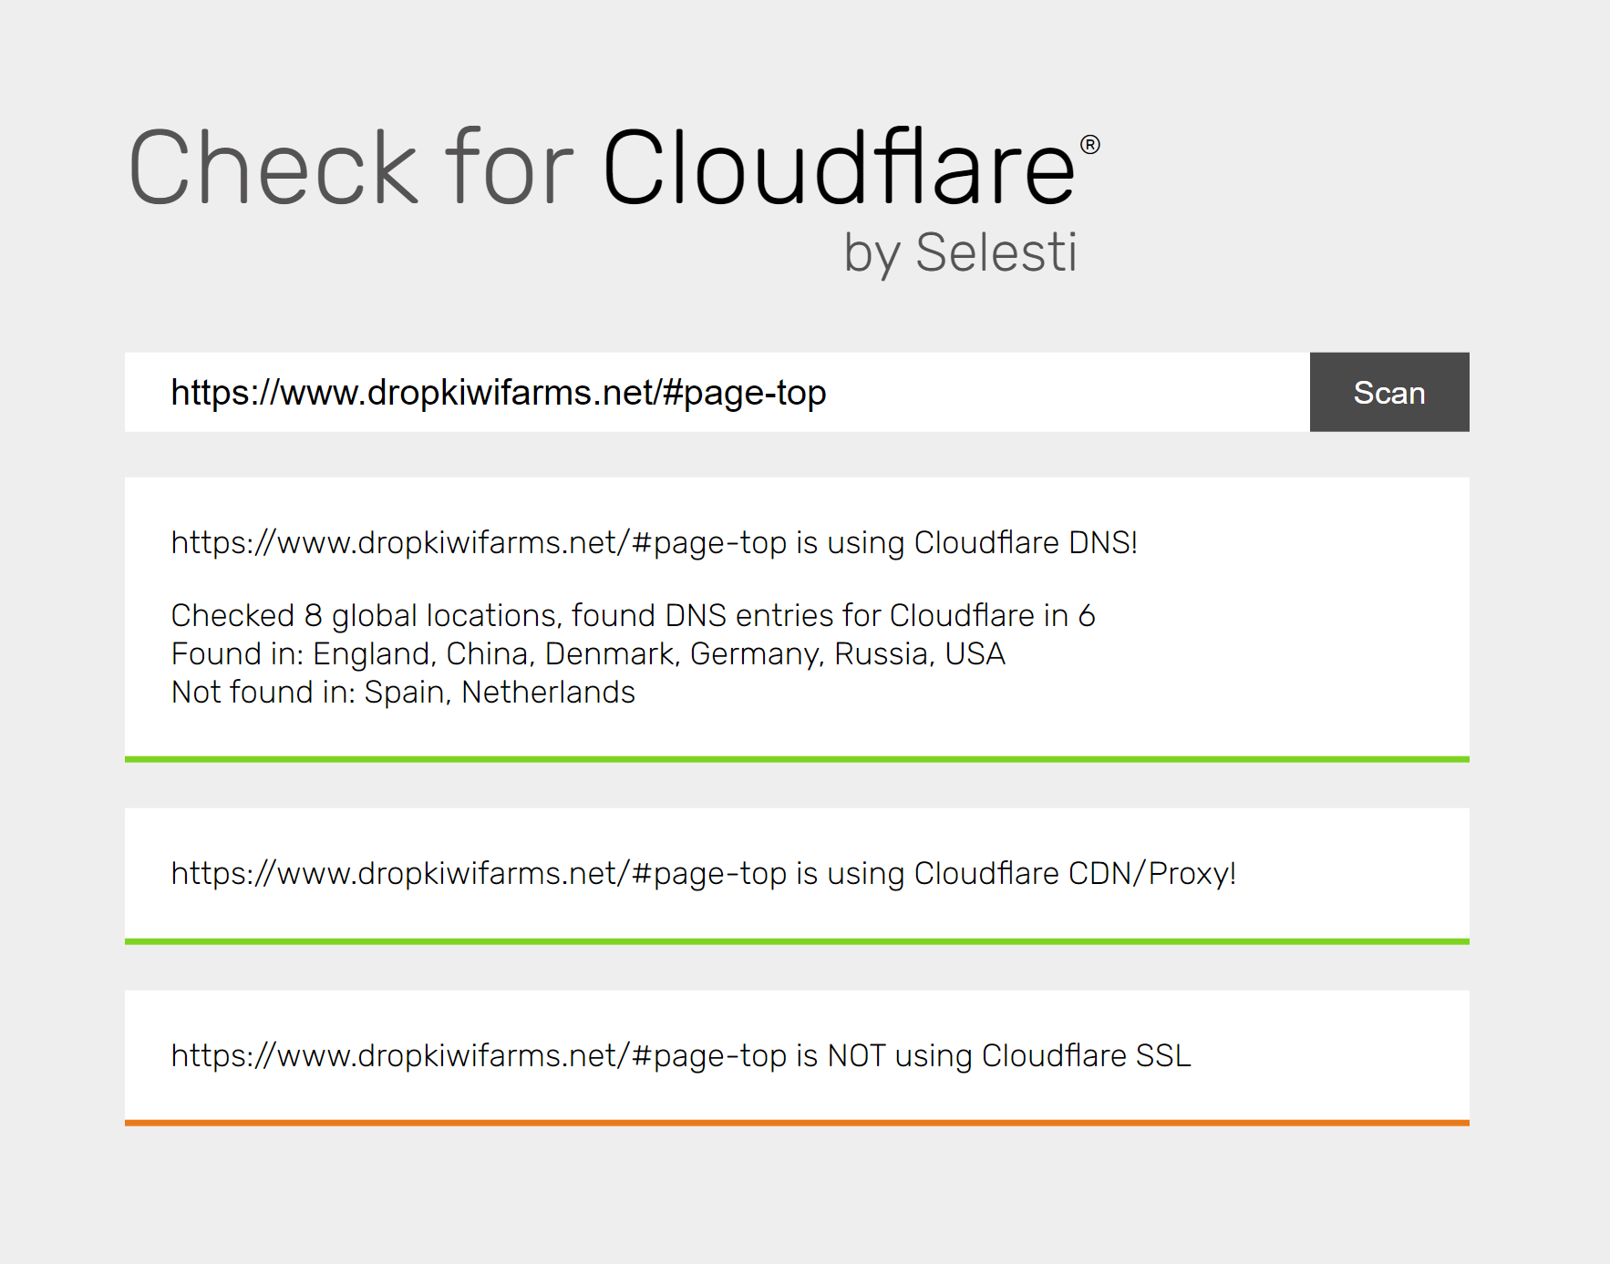This screenshot has width=1610, height=1264.
Task: Click the Scan button
Action: [x=1388, y=392]
